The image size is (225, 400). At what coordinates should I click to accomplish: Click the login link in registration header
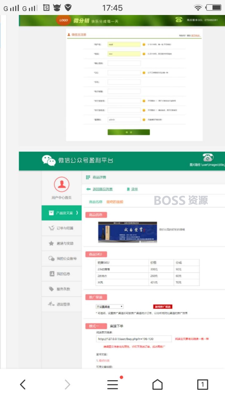196,35
